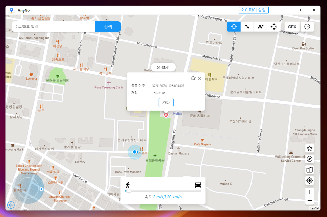Click the Rose Yeoseong Clinic map label
This screenshot has width=327, height=217.
pos(109,87)
